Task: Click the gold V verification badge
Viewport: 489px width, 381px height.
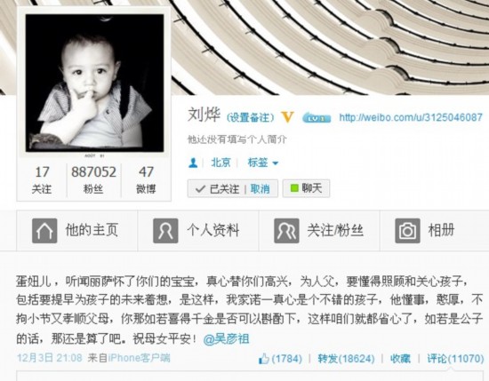Action: click(x=287, y=117)
